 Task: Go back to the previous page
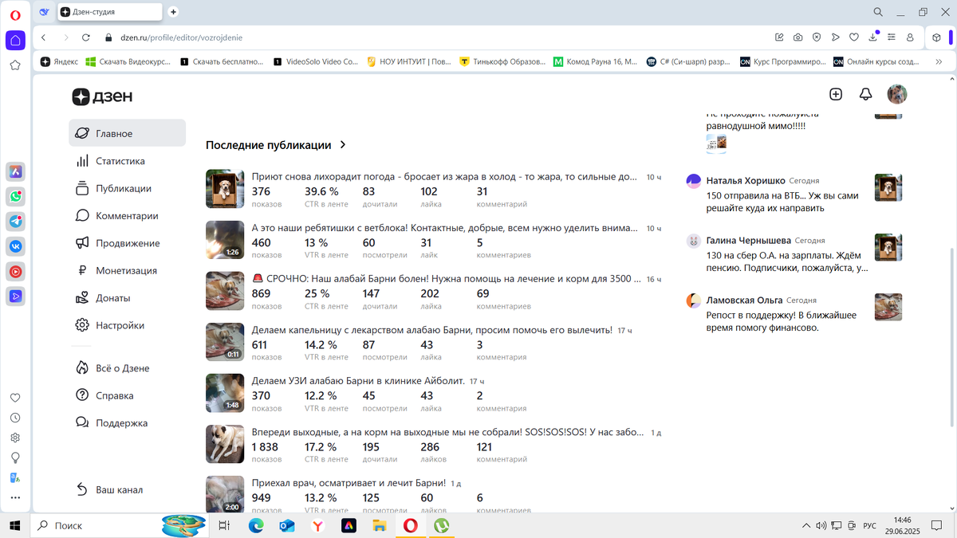[x=44, y=37]
